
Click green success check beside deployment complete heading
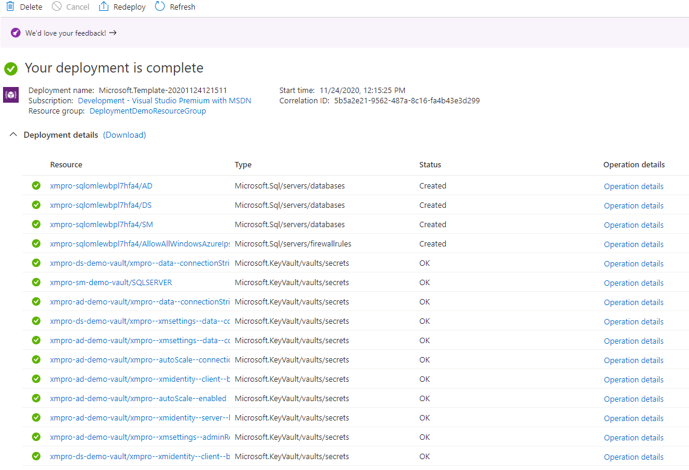(x=11, y=69)
